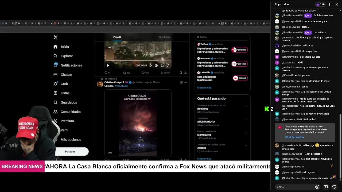Open the emoji picker in chat

tap(317, 187)
